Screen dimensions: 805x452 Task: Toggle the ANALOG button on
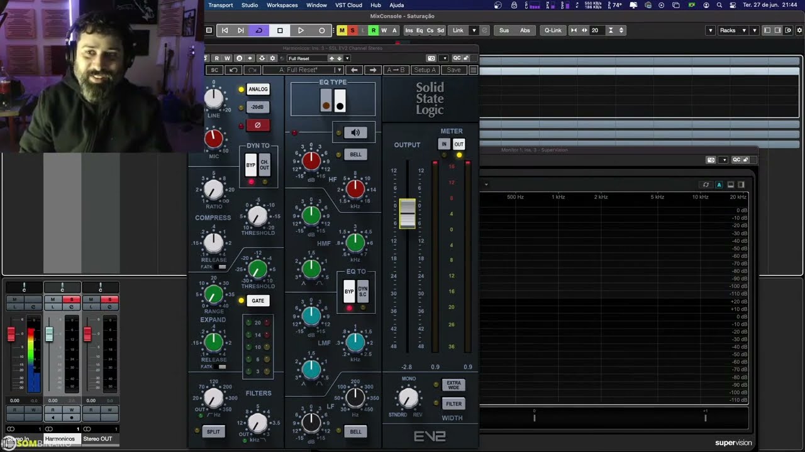tap(258, 89)
